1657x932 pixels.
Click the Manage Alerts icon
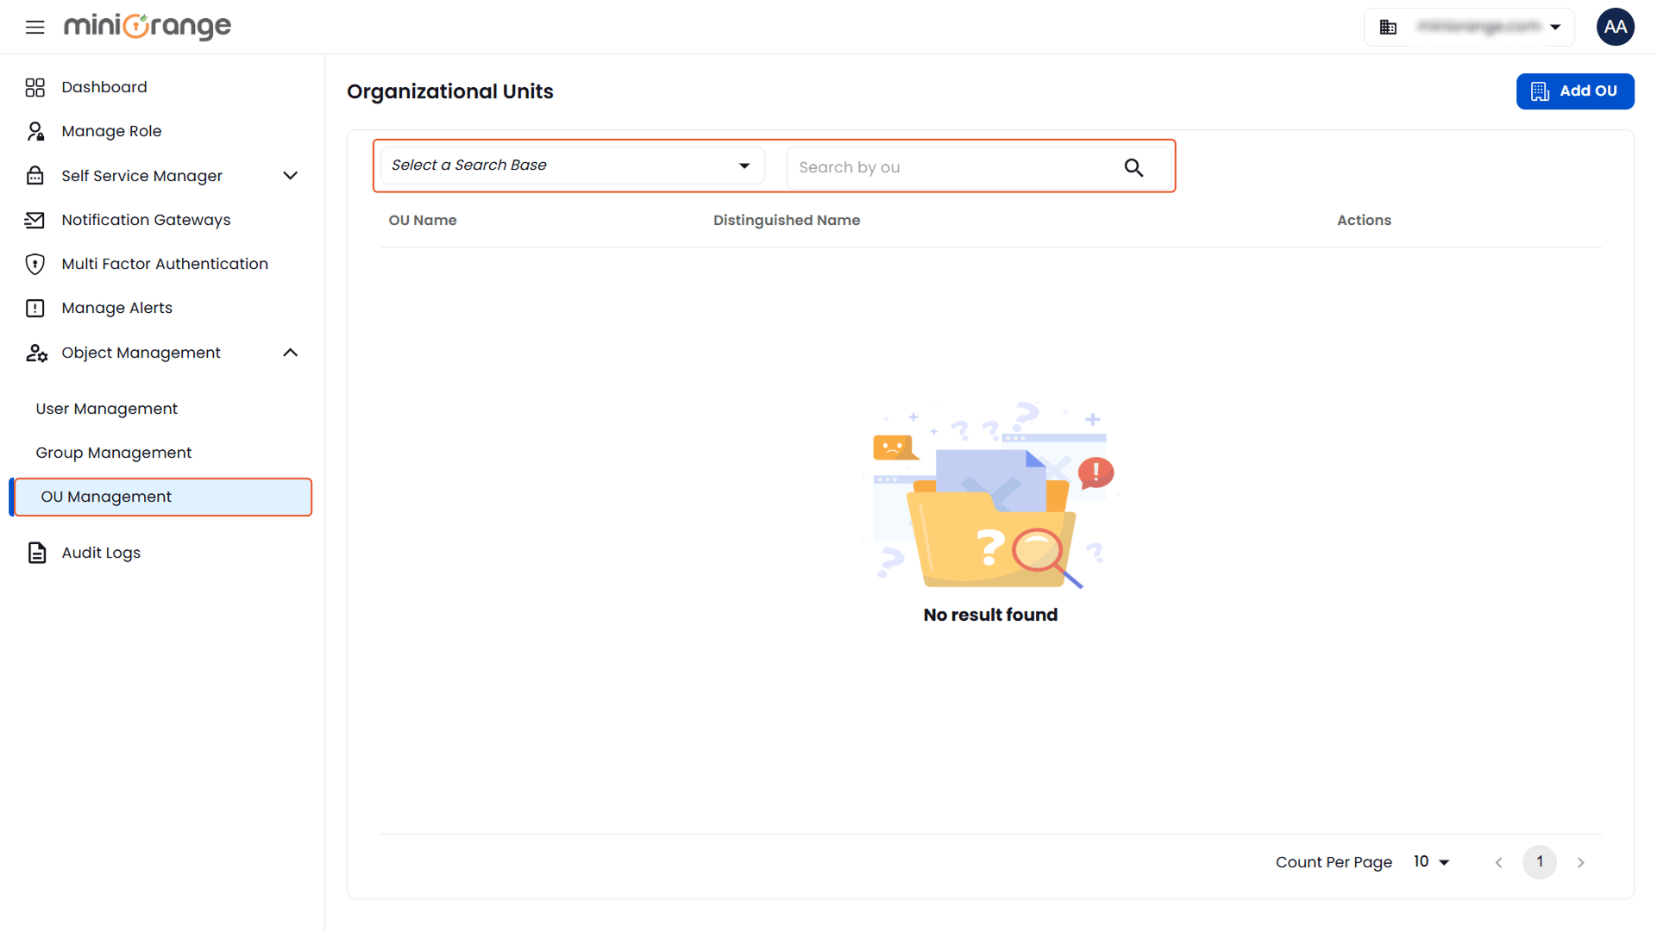click(x=35, y=308)
